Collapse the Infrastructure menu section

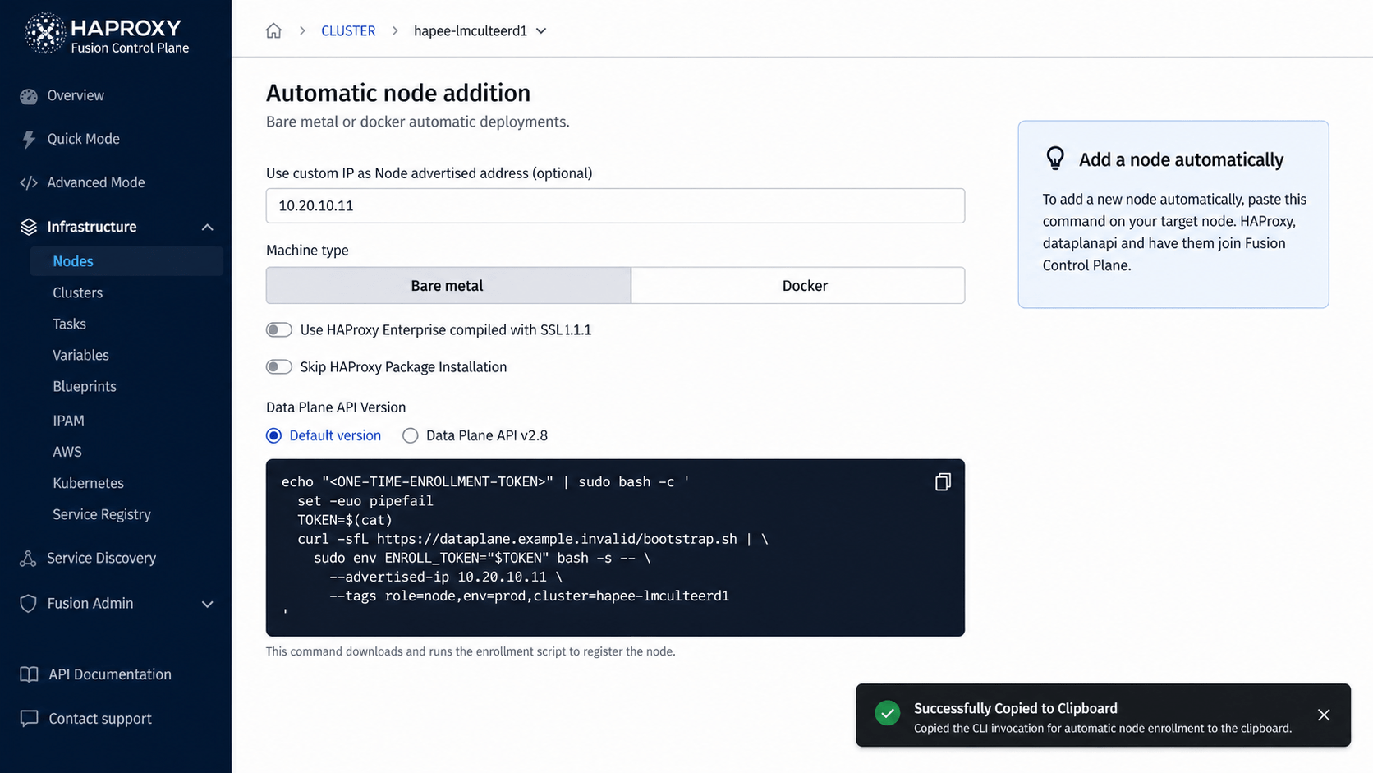208,228
